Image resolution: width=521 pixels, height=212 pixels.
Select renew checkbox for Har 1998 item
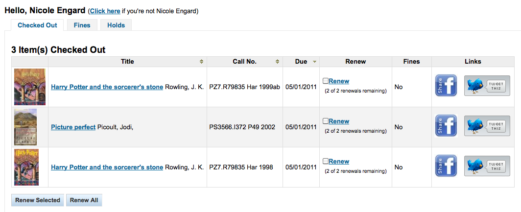326,161
